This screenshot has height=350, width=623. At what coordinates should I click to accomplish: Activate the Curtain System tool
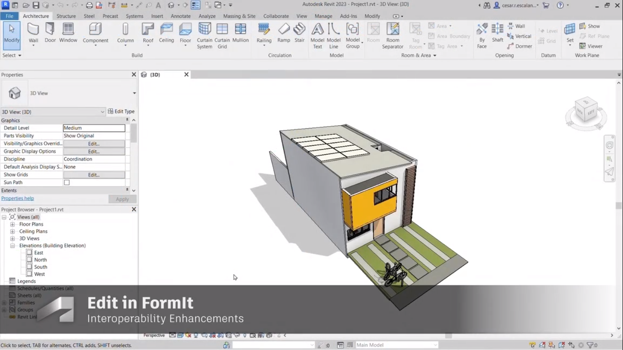click(x=204, y=36)
